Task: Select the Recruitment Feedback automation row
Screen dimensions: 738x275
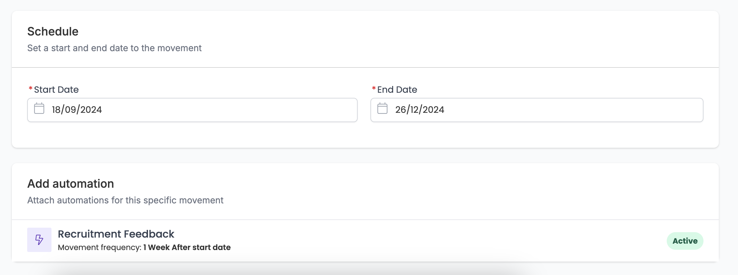Action: pos(365,240)
